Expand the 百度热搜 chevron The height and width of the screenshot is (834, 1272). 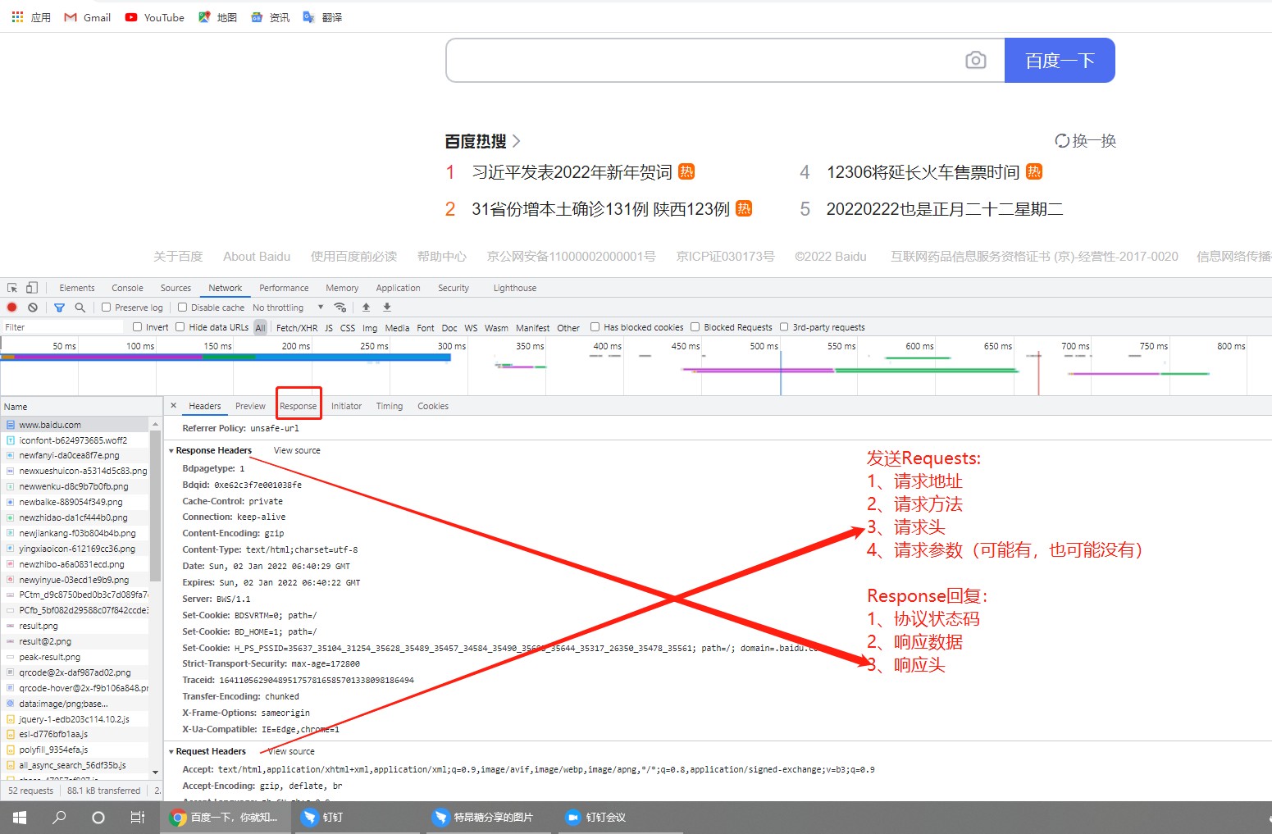click(x=517, y=141)
